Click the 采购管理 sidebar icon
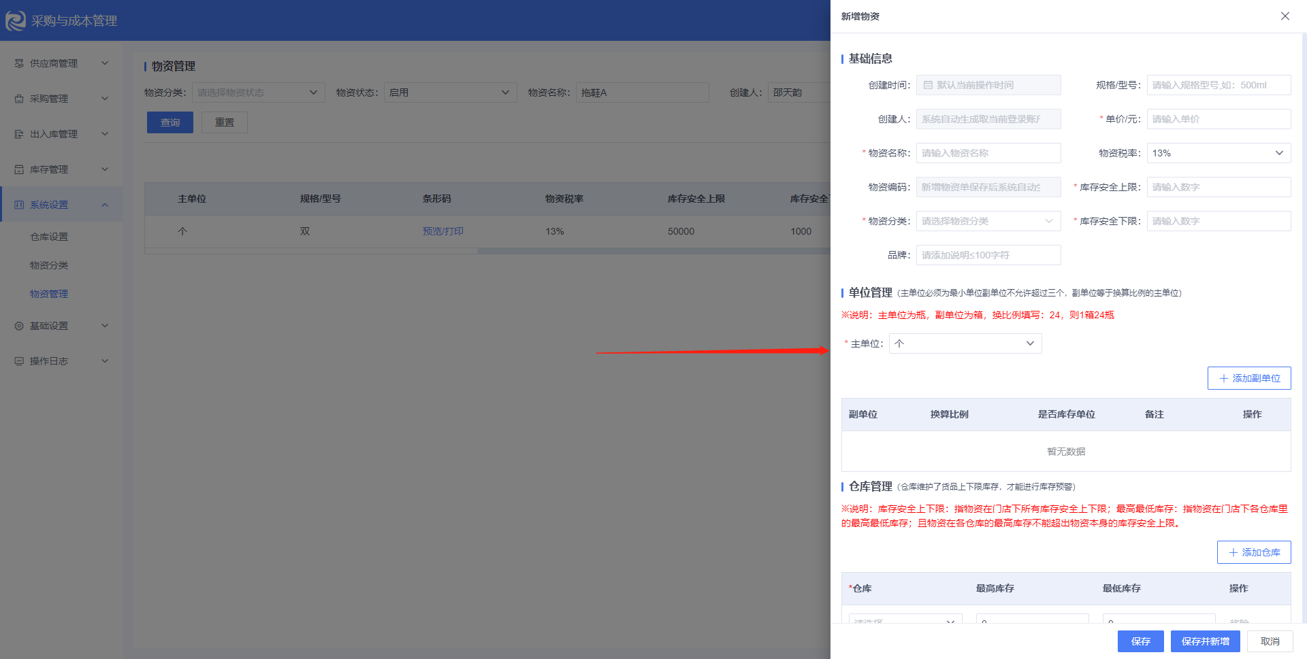Image resolution: width=1307 pixels, height=659 pixels. (19, 99)
